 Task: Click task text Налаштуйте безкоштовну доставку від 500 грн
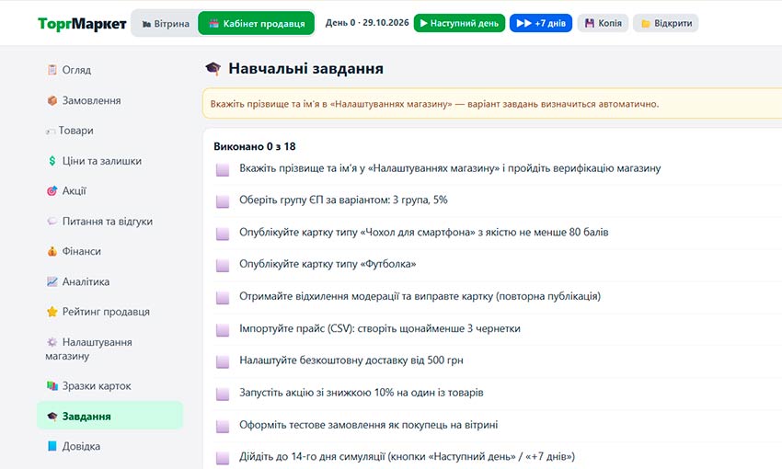point(351,360)
